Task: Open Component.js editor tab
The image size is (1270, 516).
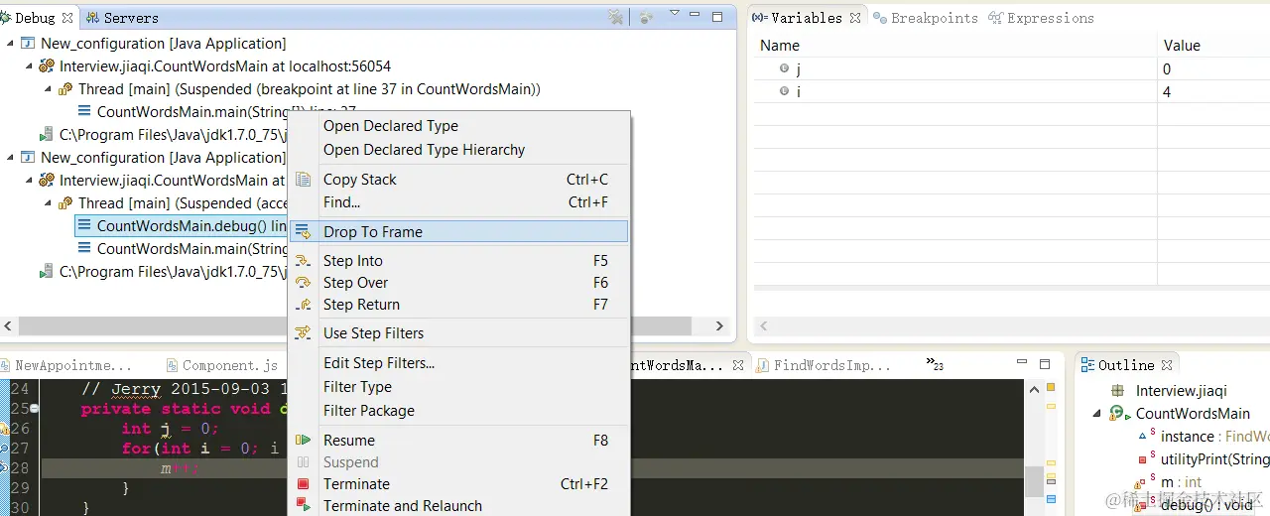Action: (x=222, y=365)
